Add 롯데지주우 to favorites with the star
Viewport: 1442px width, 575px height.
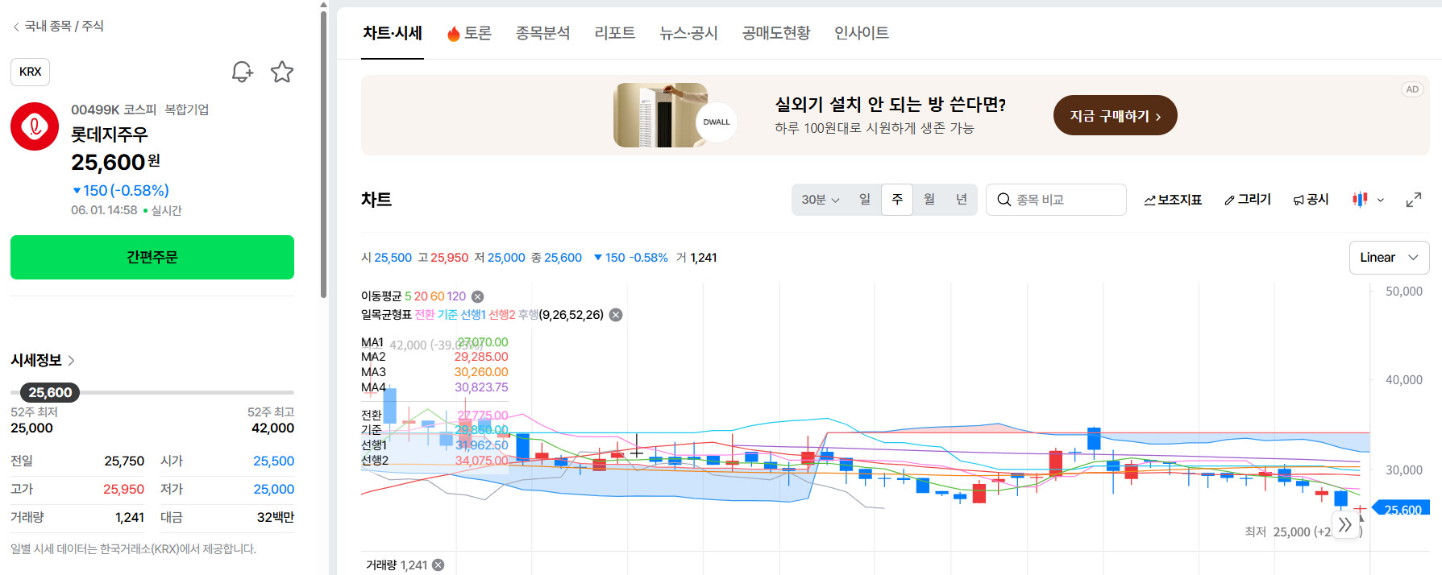[x=282, y=72]
